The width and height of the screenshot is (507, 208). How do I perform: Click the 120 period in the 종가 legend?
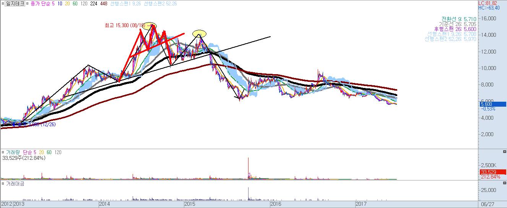[84, 3]
